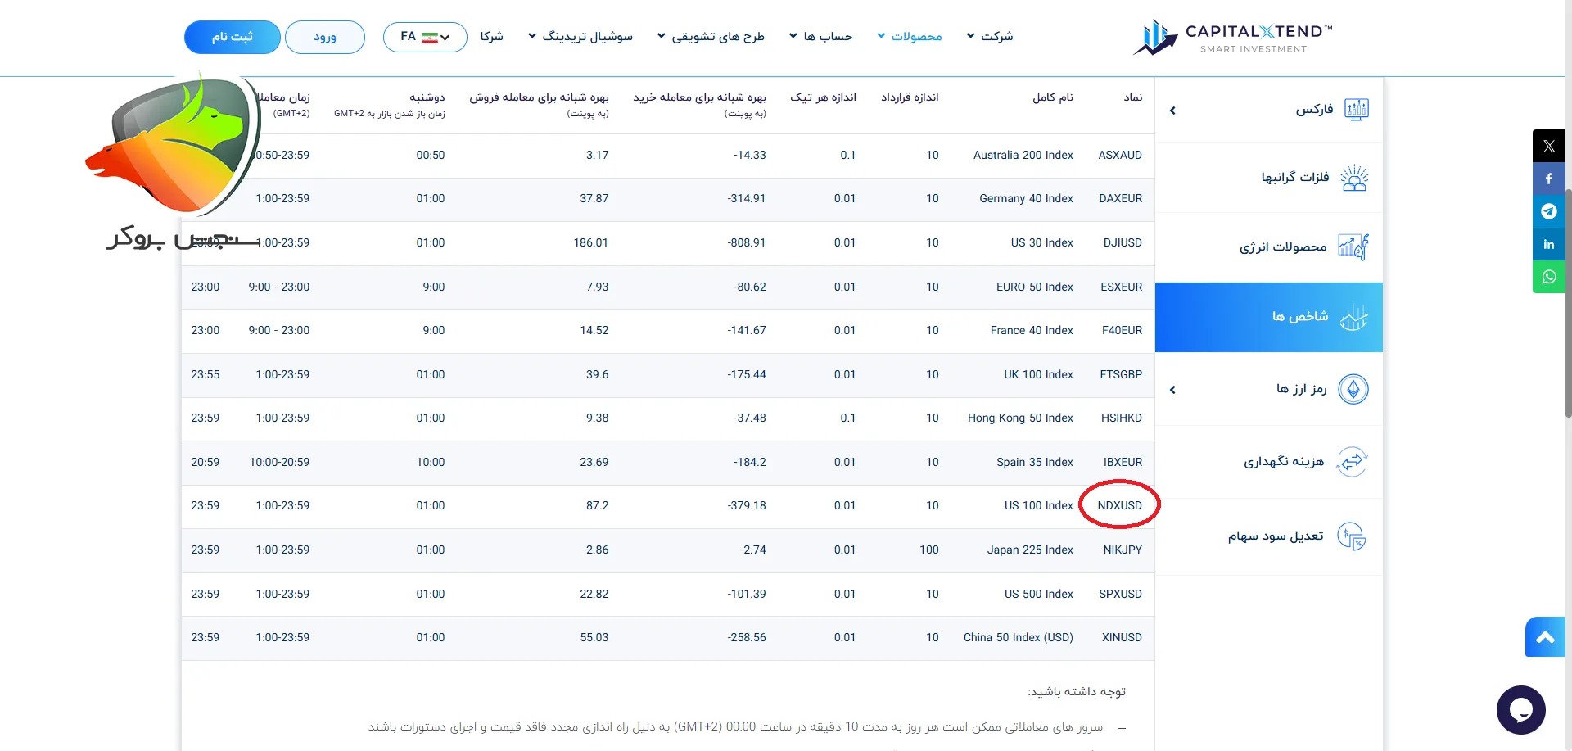Open the FA language selector dropdown

[424, 37]
